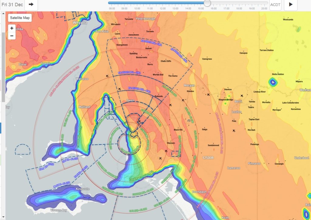Click the Eudunda town label
The height and width of the screenshot is (220, 311).
coord(159,96)
